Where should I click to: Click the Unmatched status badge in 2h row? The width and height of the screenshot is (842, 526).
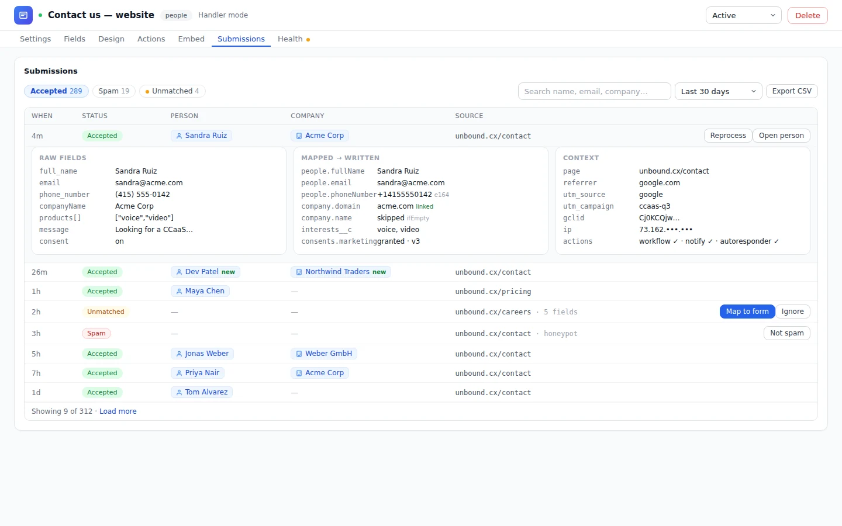[106, 312]
